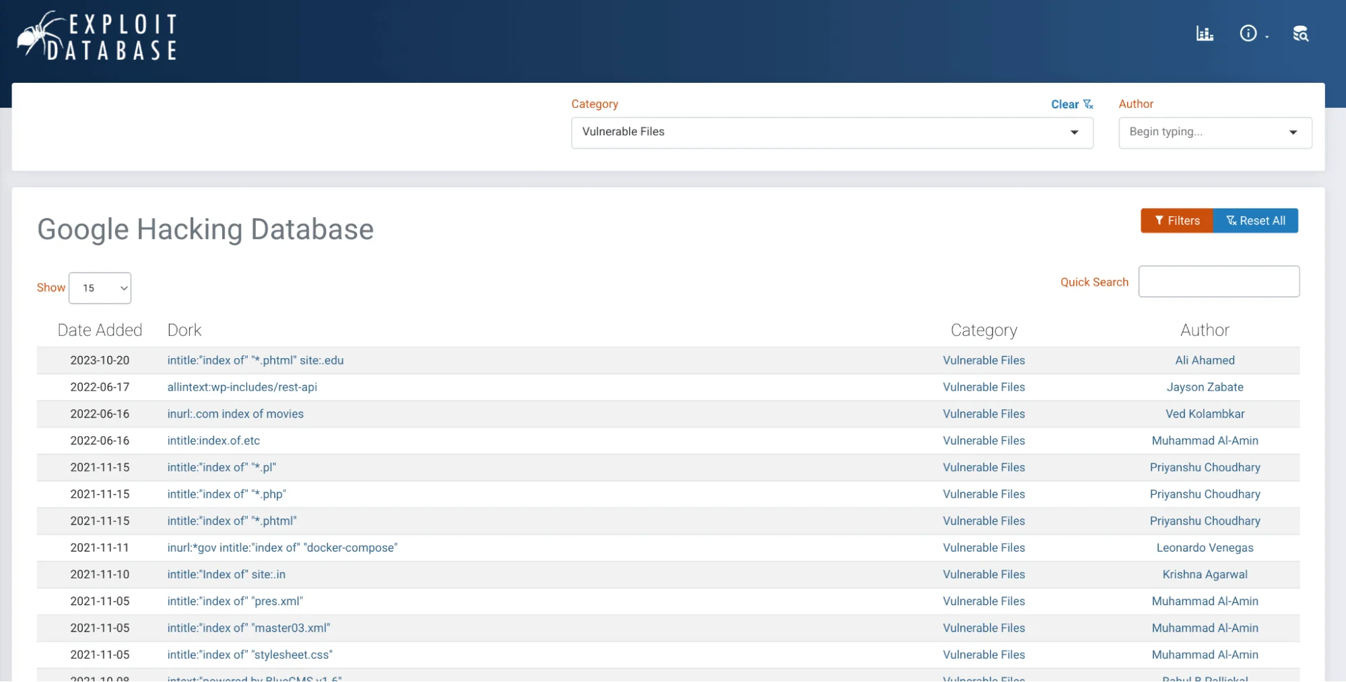
Task: Open Priyanshu Choudhary on the "*.php" row
Action: click(x=1205, y=494)
